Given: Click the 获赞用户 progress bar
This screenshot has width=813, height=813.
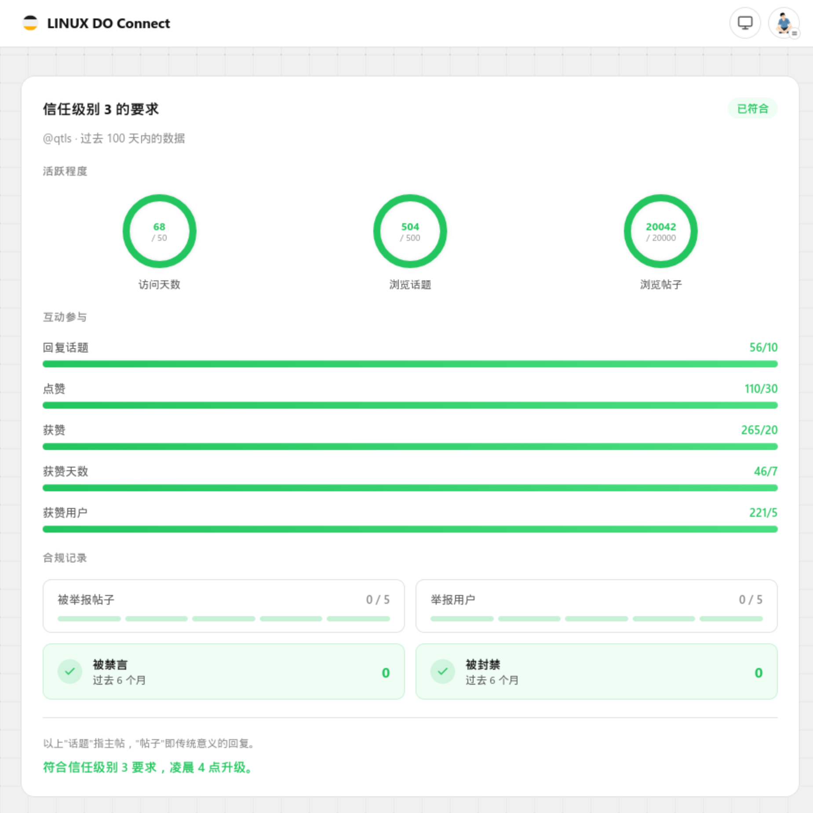Looking at the screenshot, I should [410, 529].
